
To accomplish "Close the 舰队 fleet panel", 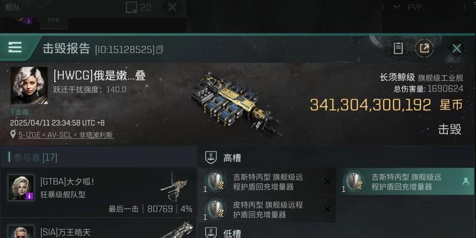I will point(172,7).
